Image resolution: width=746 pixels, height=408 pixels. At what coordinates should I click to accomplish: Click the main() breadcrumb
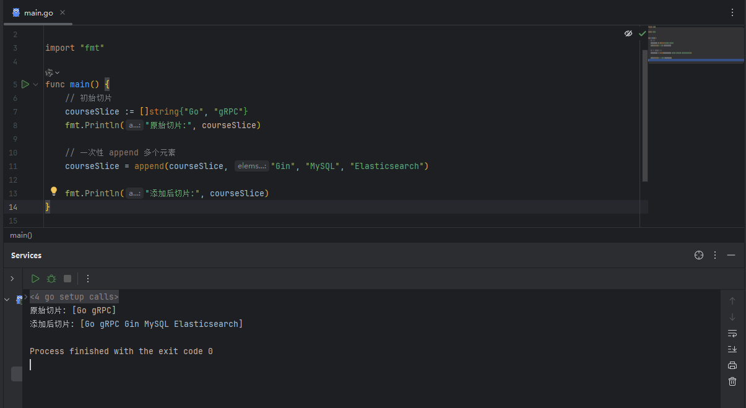(21, 235)
